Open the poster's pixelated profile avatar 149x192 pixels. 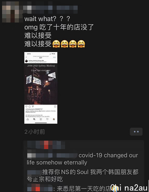click(x=13, y=12)
